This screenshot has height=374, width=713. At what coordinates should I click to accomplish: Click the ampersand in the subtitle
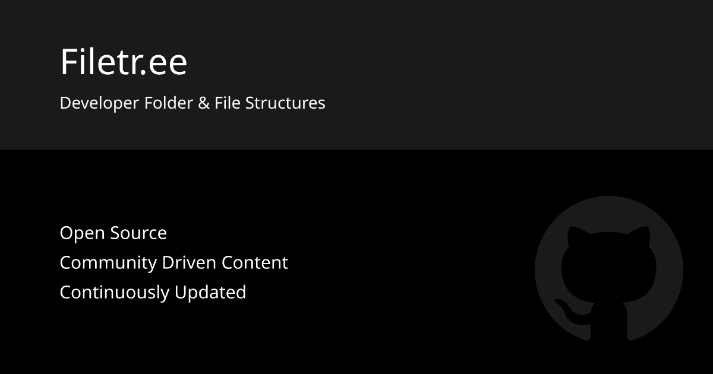pos(204,103)
